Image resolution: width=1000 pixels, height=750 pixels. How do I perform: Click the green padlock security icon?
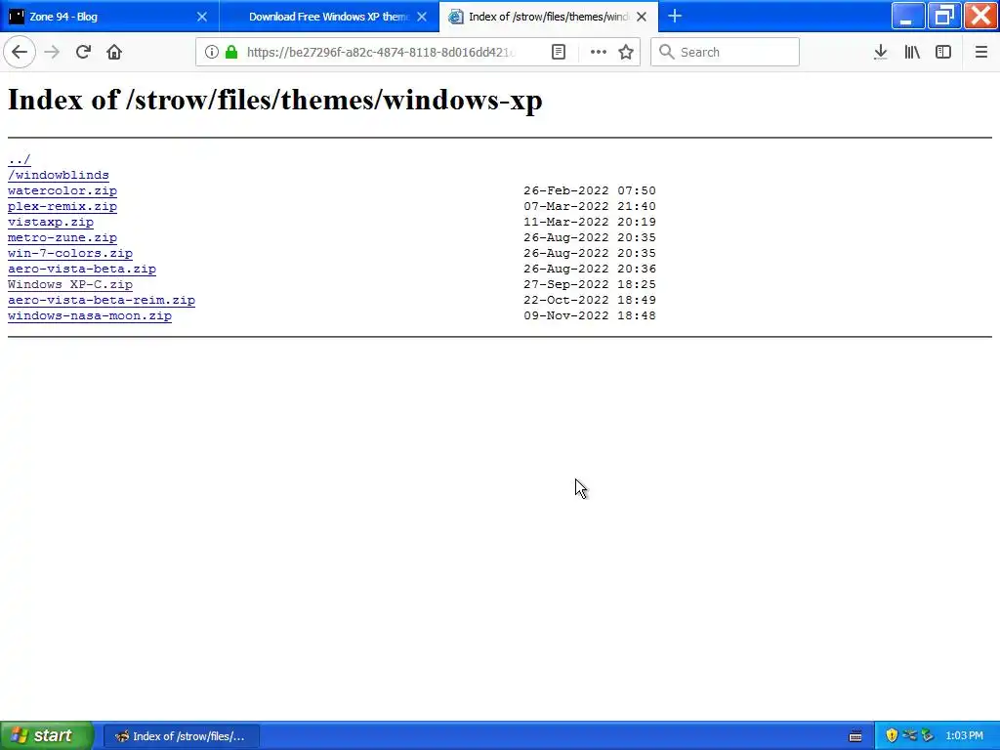[x=231, y=53]
